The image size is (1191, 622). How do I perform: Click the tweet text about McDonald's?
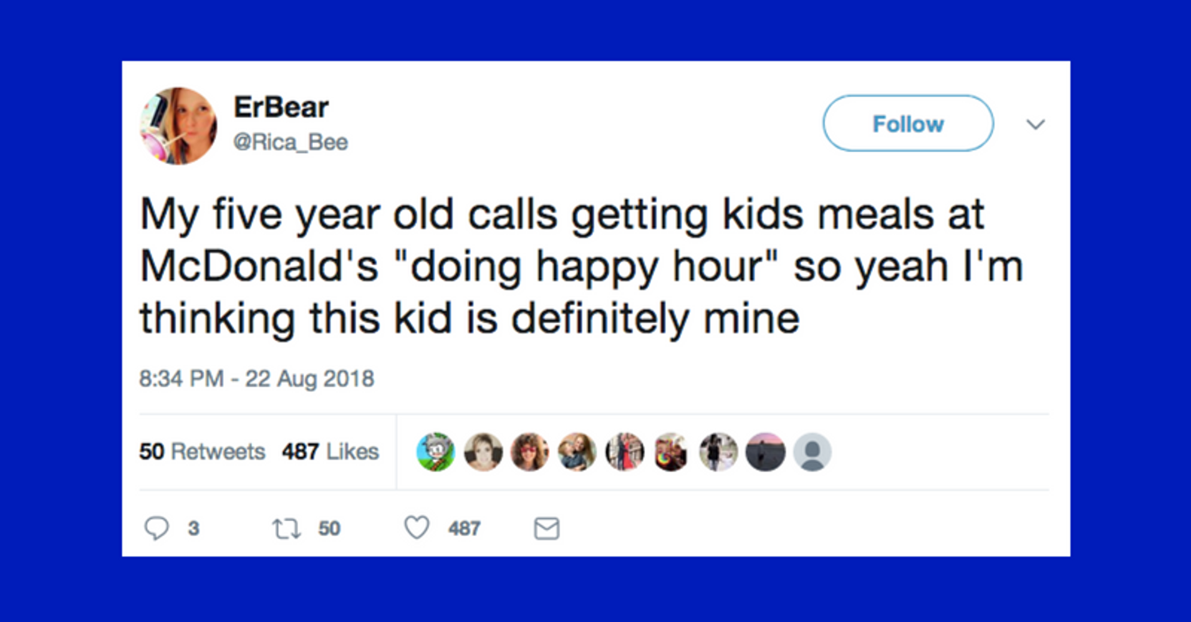pos(581,266)
